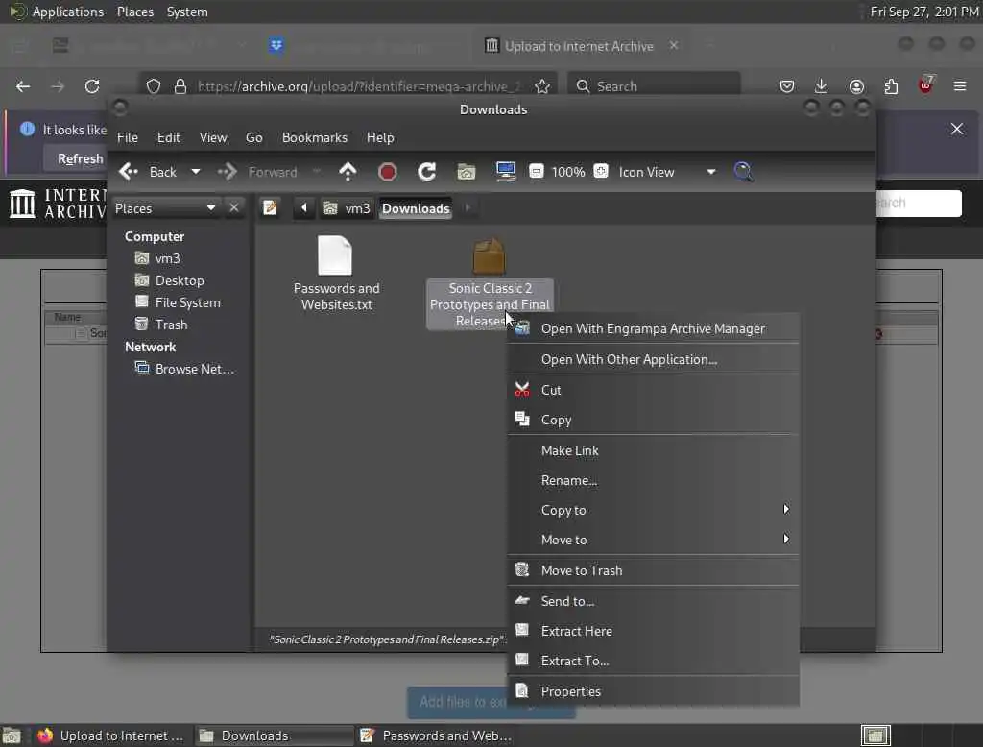Image resolution: width=983 pixels, height=747 pixels.
Task: Choose Make Link in context menu
Action: [653, 450]
